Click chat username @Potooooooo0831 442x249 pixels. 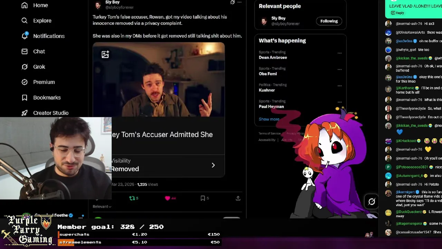click(x=412, y=167)
